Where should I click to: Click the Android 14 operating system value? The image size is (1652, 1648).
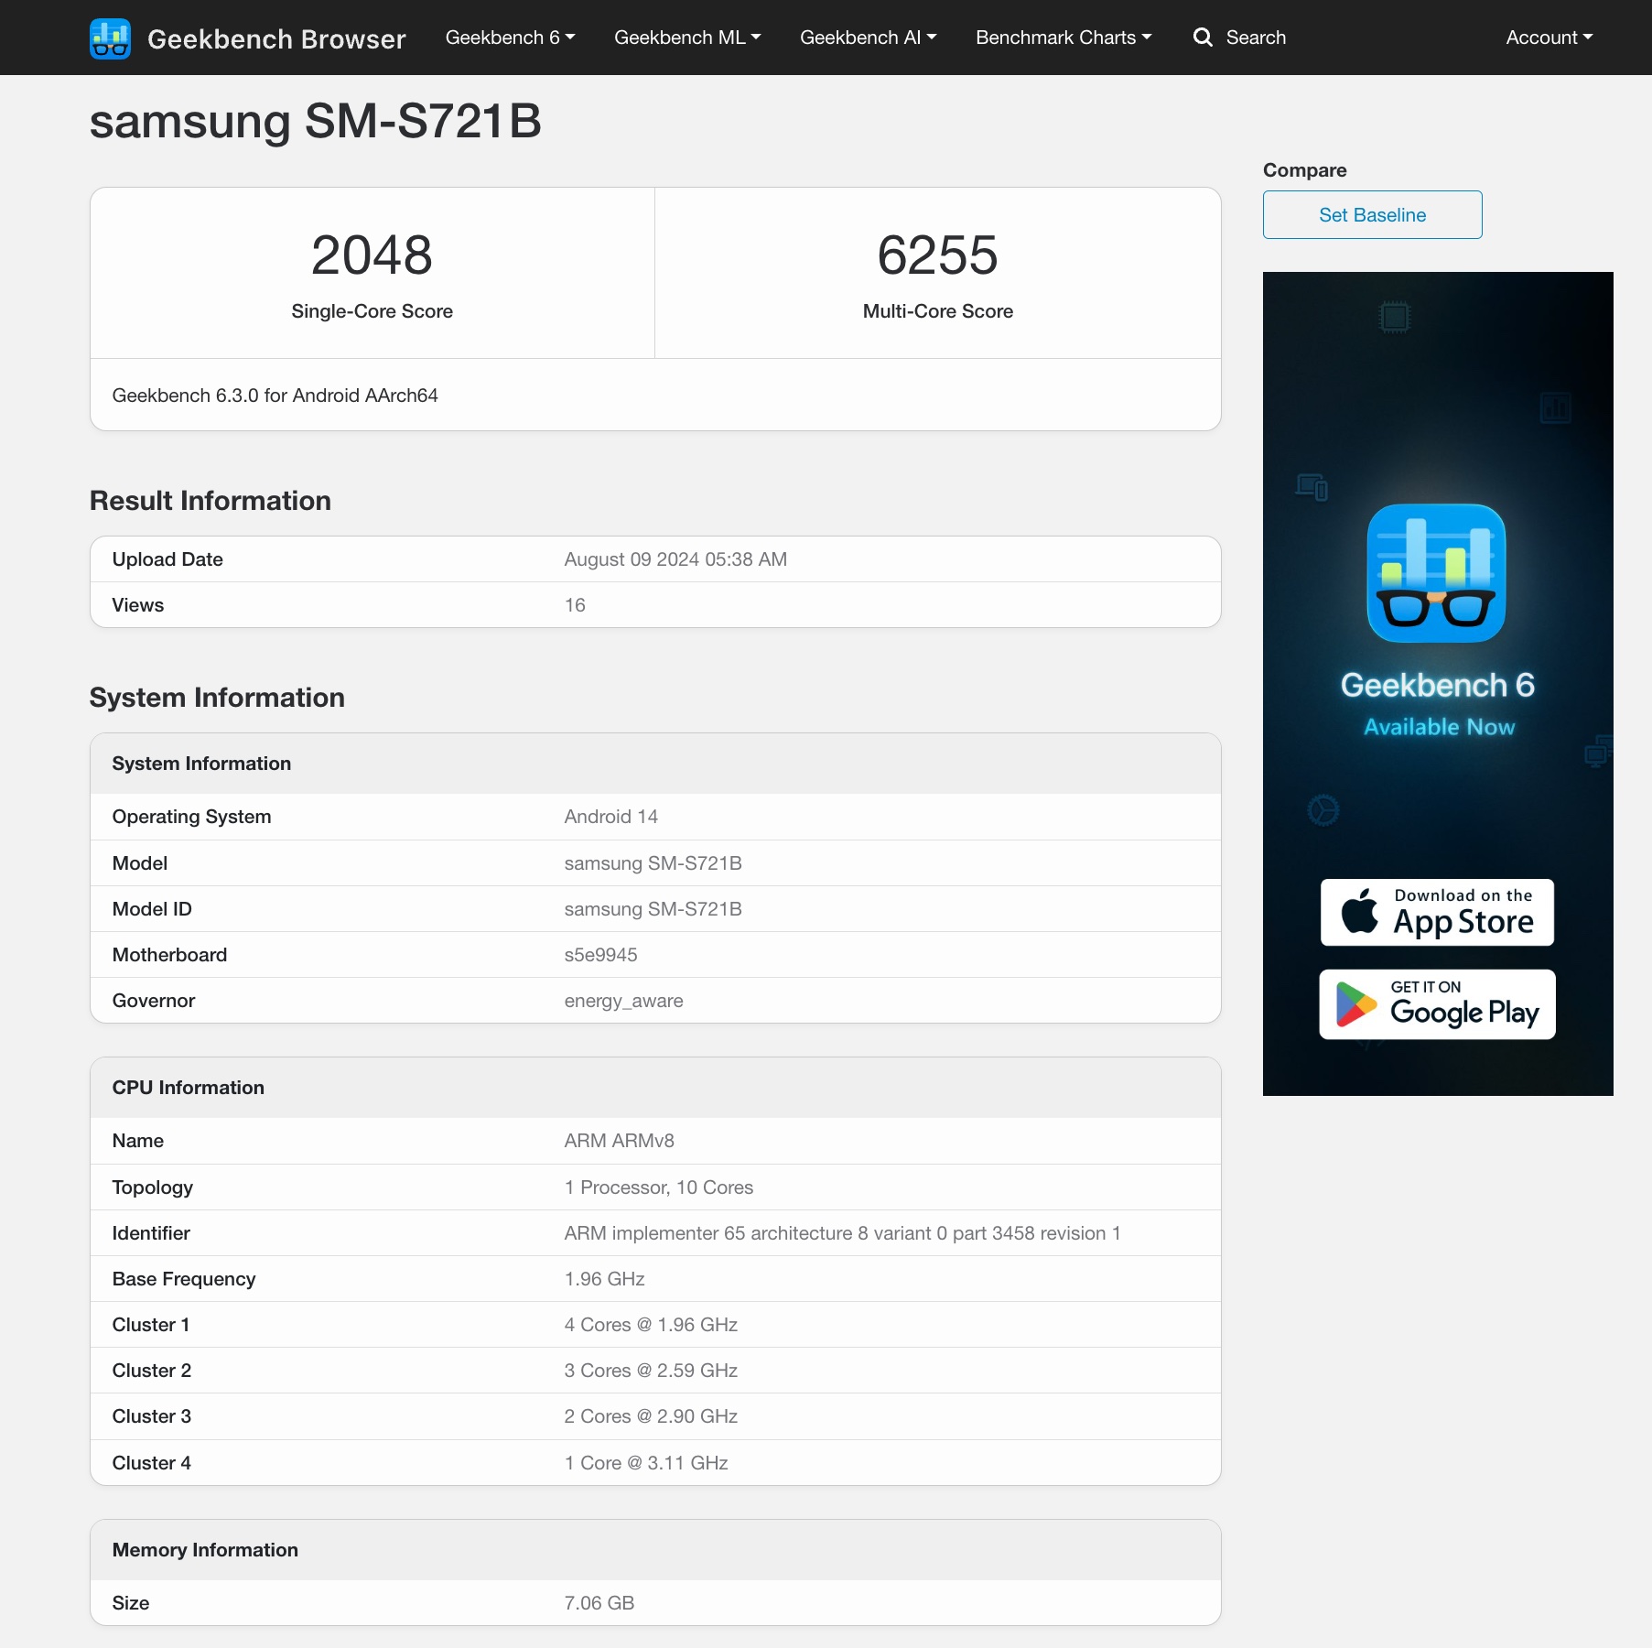611,817
